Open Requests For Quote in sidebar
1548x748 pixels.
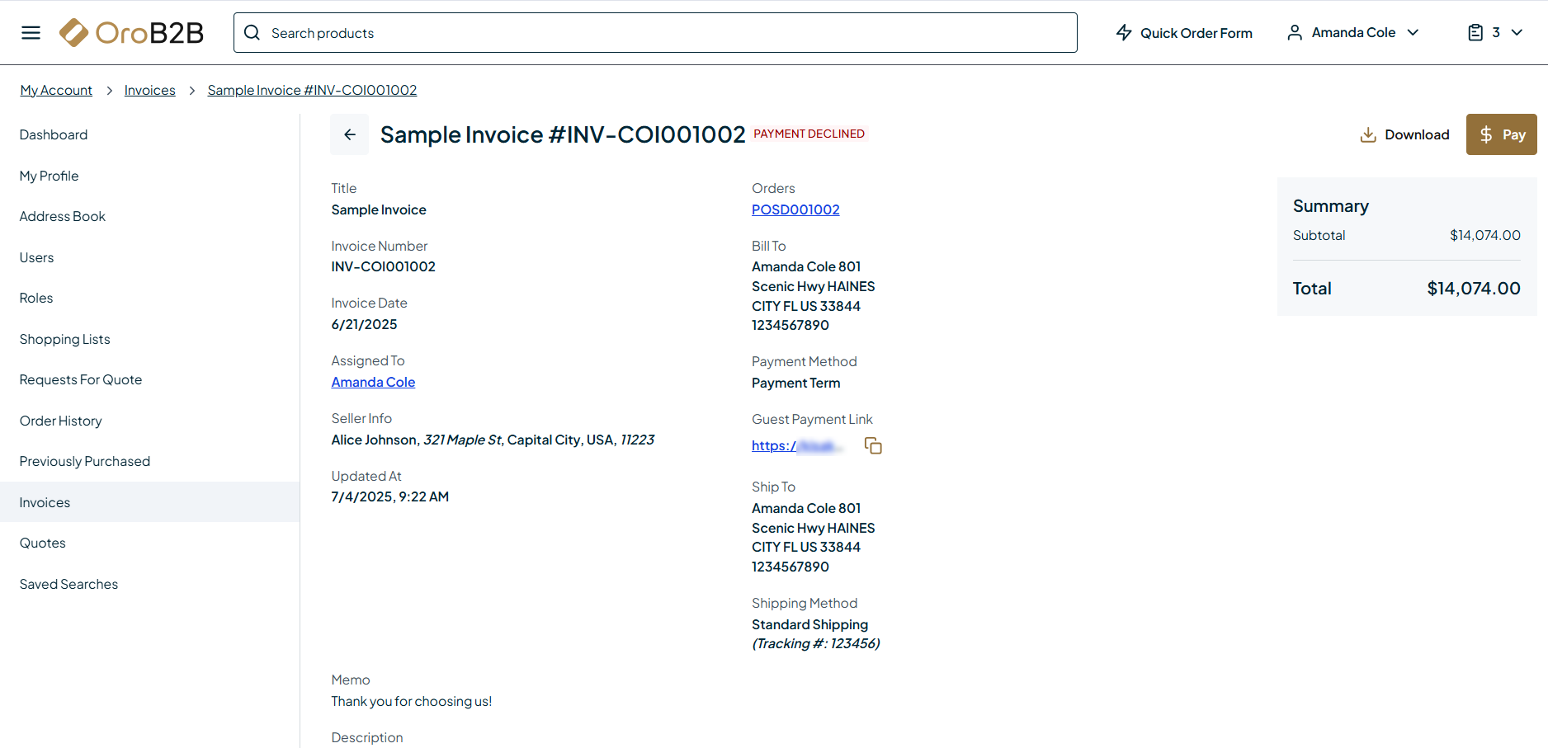(x=81, y=379)
